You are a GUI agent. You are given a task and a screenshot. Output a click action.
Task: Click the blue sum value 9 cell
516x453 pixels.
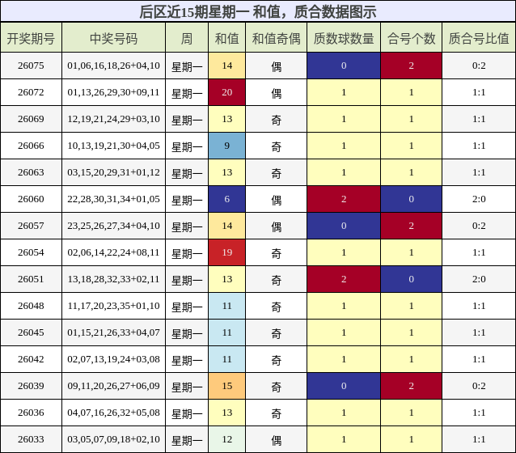[226, 146]
